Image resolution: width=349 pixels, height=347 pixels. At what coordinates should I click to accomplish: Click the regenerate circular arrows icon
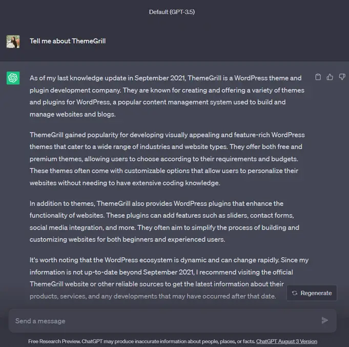tap(295, 293)
